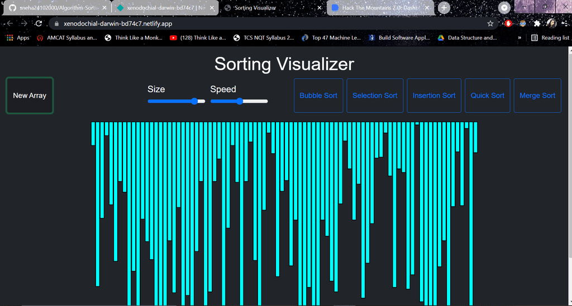The width and height of the screenshot is (572, 306).
Task: Click the address bar URL
Action: click(x=118, y=23)
